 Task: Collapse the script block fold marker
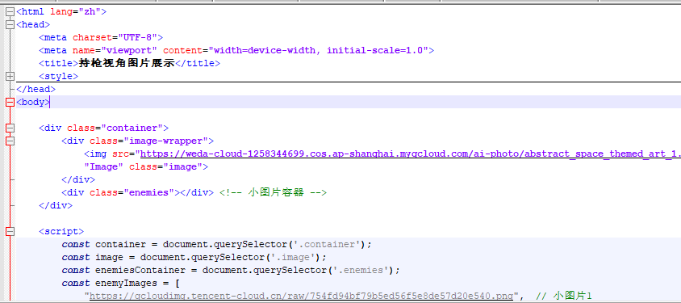10,232
